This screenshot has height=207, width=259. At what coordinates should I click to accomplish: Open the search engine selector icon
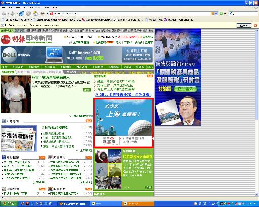pos(232,14)
